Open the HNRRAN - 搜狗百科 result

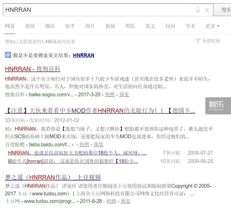tap(33, 69)
